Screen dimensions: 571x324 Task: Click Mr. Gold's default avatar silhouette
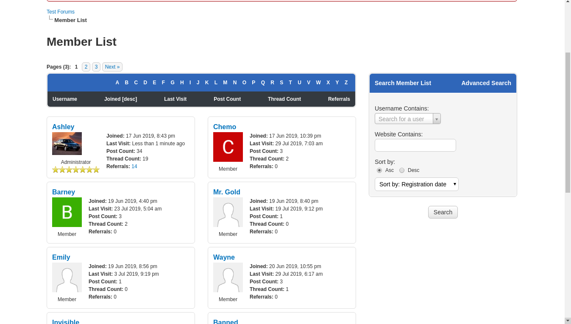pyautogui.click(x=228, y=212)
